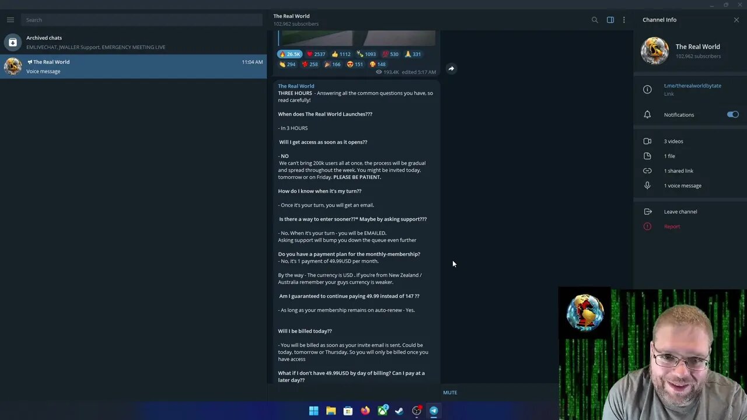747x420 pixels.
Task: React with clapping hands 294
Action: point(287,65)
